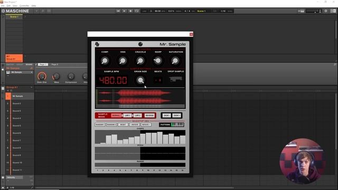
Task: Open the Help menu
Action: click(x=34, y=6)
